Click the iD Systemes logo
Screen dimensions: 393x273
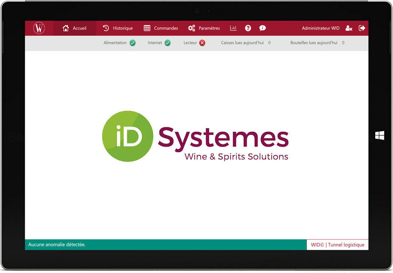pyautogui.click(x=195, y=136)
